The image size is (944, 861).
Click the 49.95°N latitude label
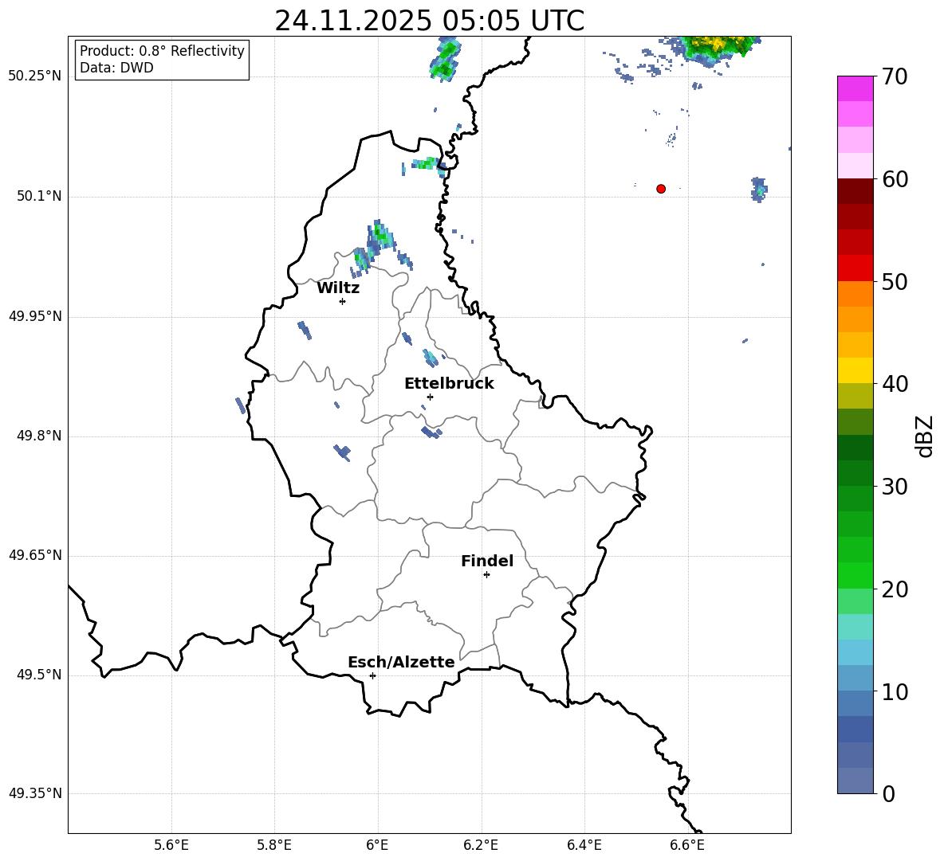(35, 316)
